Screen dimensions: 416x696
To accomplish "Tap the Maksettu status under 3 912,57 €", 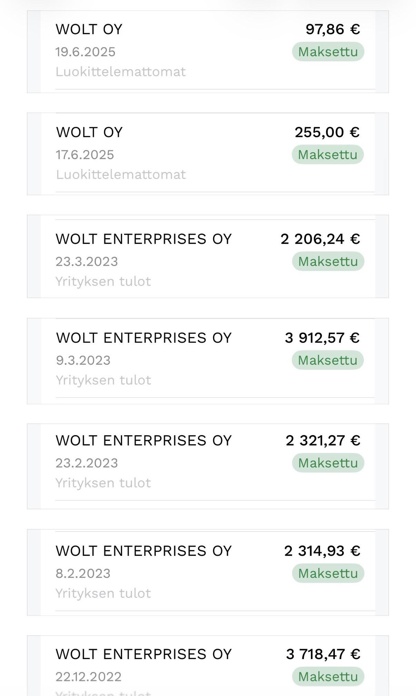I will [x=327, y=360].
